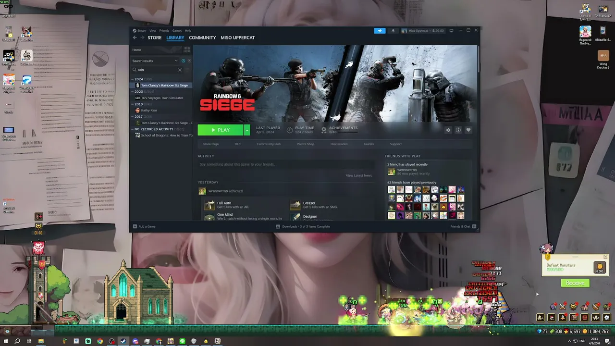Open Ragnarok desktop shortcut at top right
The width and height of the screenshot is (615, 346).
[x=585, y=35]
